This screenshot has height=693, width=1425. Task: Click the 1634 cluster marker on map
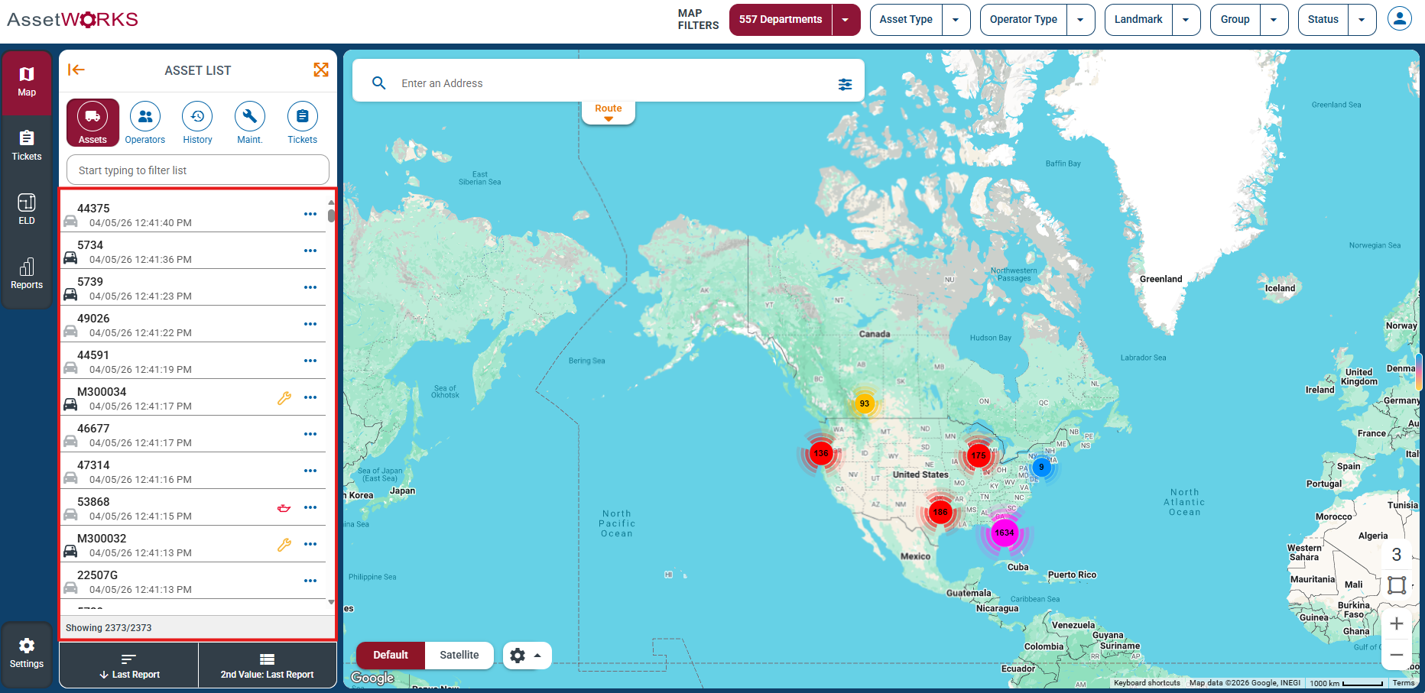click(1005, 533)
